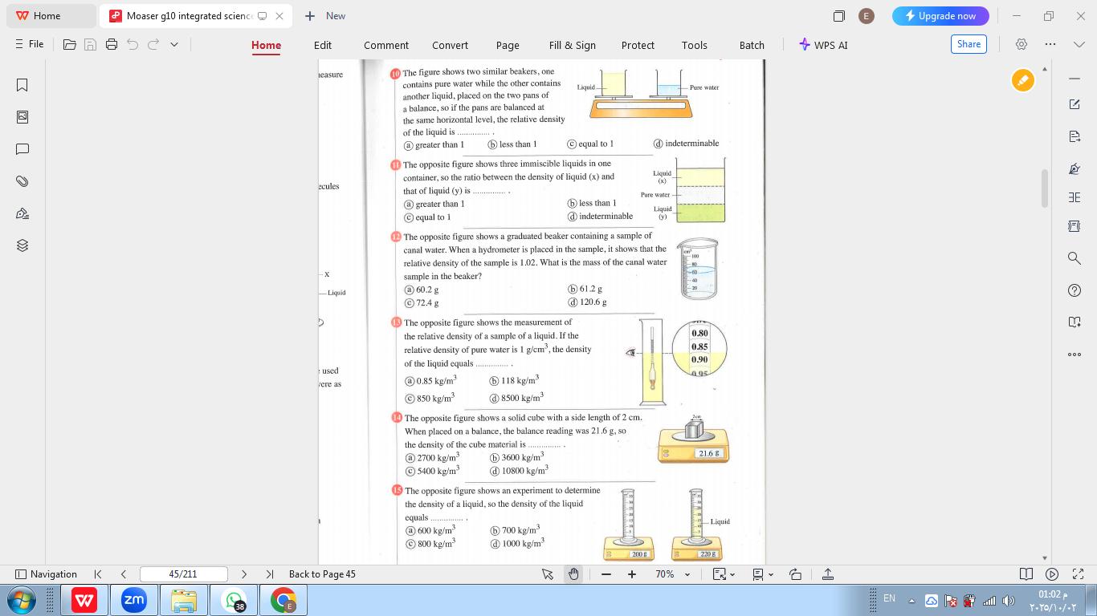Go to the first page

point(98,574)
